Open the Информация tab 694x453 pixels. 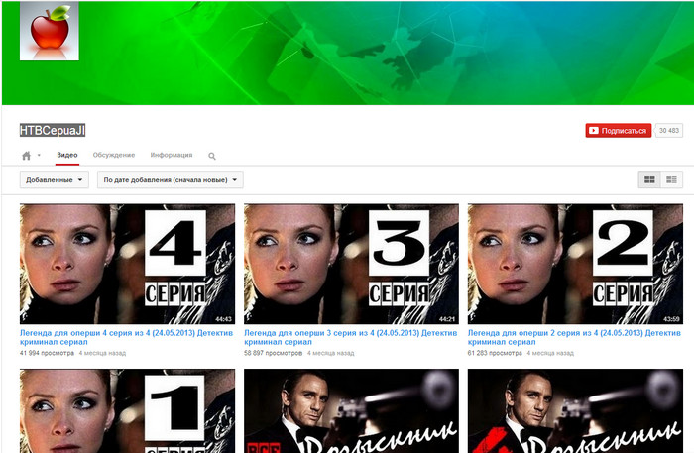pos(172,155)
